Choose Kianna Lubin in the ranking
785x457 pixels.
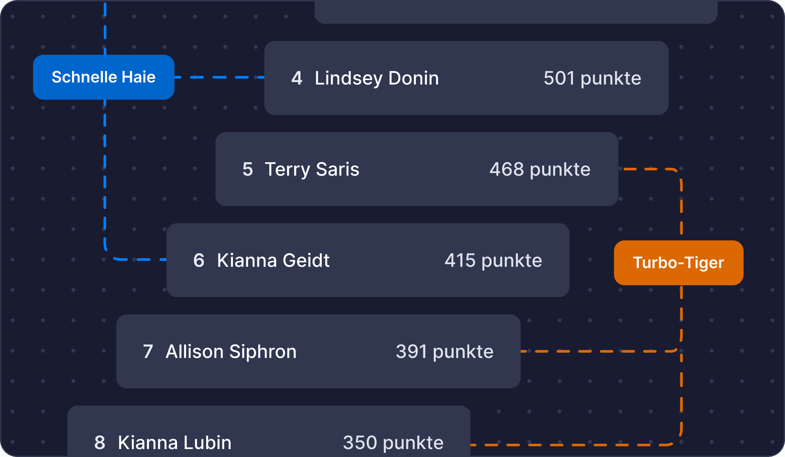pos(175,442)
